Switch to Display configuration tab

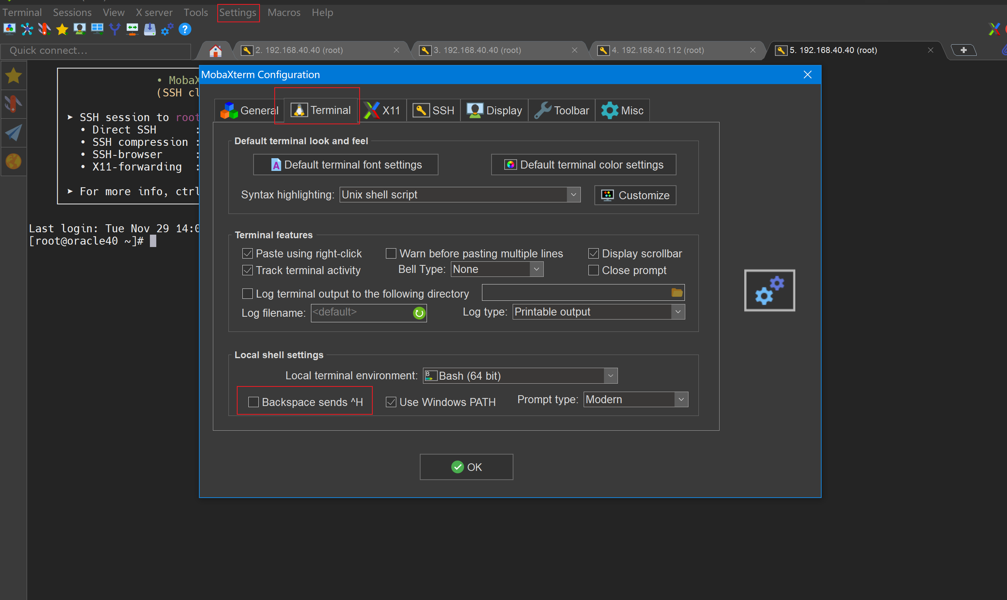point(494,110)
